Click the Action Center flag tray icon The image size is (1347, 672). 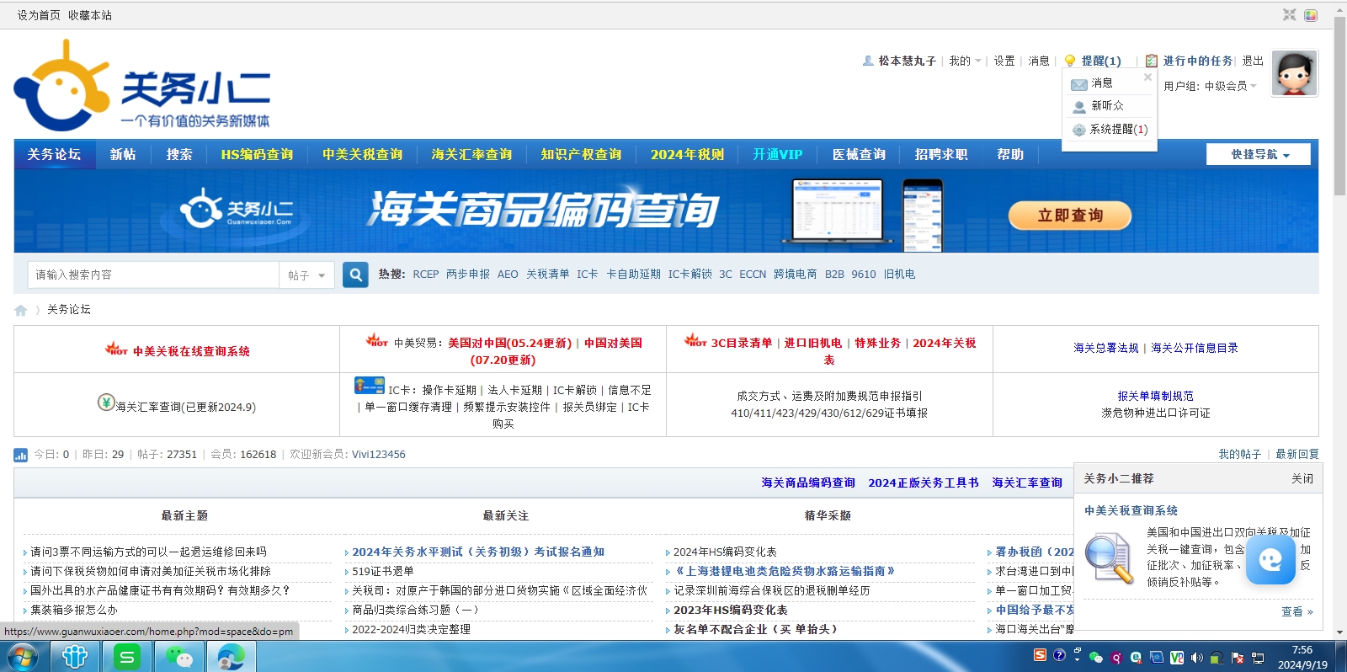click(1238, 658)
